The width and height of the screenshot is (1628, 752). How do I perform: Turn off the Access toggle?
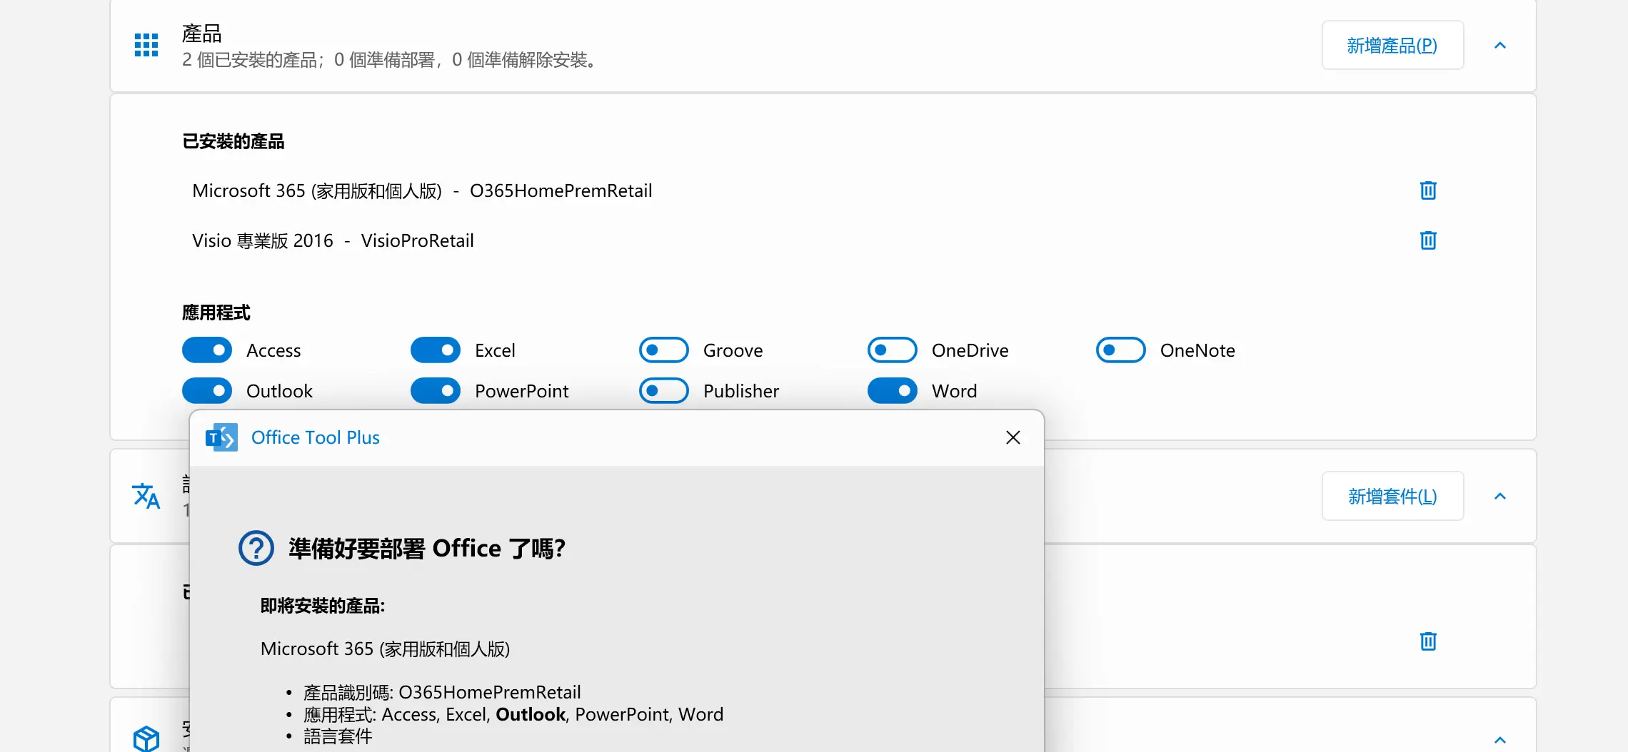tap(207, 350)
